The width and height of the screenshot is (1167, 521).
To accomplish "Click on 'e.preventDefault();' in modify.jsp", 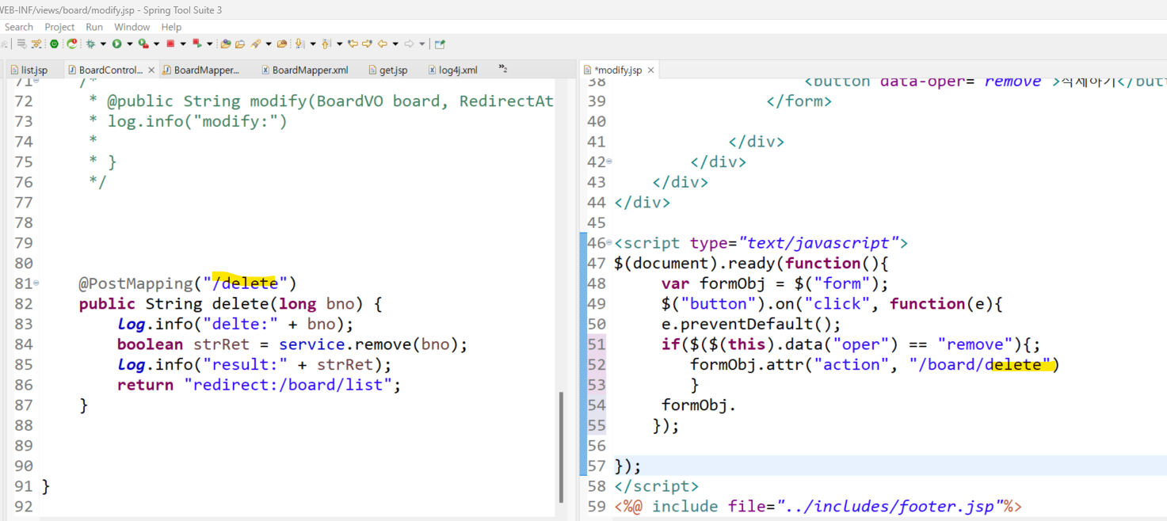I will coord(751,324).
